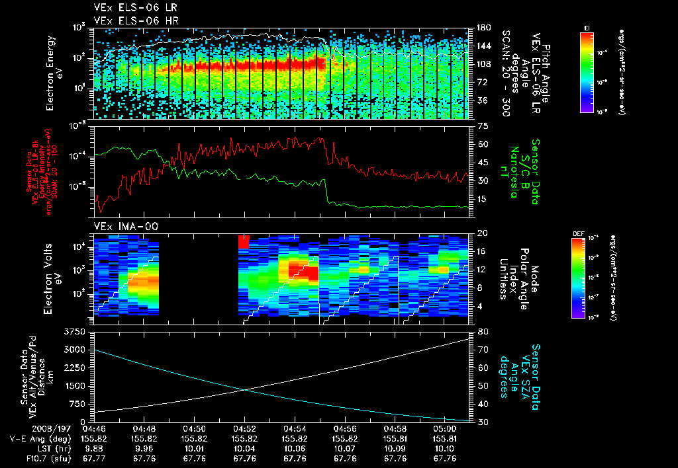Screen dimensions: 678x468
Task: Click the '04:50' time tick label
Action: [194, 429]
